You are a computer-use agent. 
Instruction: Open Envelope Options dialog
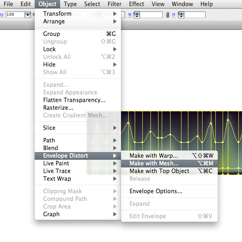pyautogui.click(x=169, y=191)
